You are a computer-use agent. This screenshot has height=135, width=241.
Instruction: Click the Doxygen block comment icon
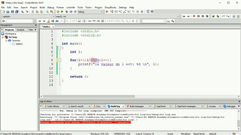[224, 16]
